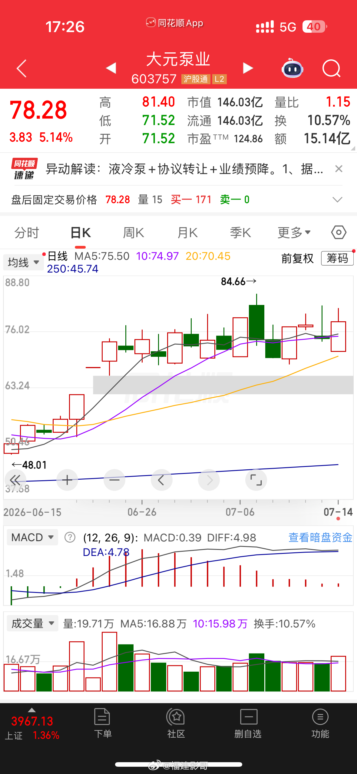The width and height of the screenshot is (357, 774).
Task: Select the 日K tab
Action: click(x=81, y=233)
